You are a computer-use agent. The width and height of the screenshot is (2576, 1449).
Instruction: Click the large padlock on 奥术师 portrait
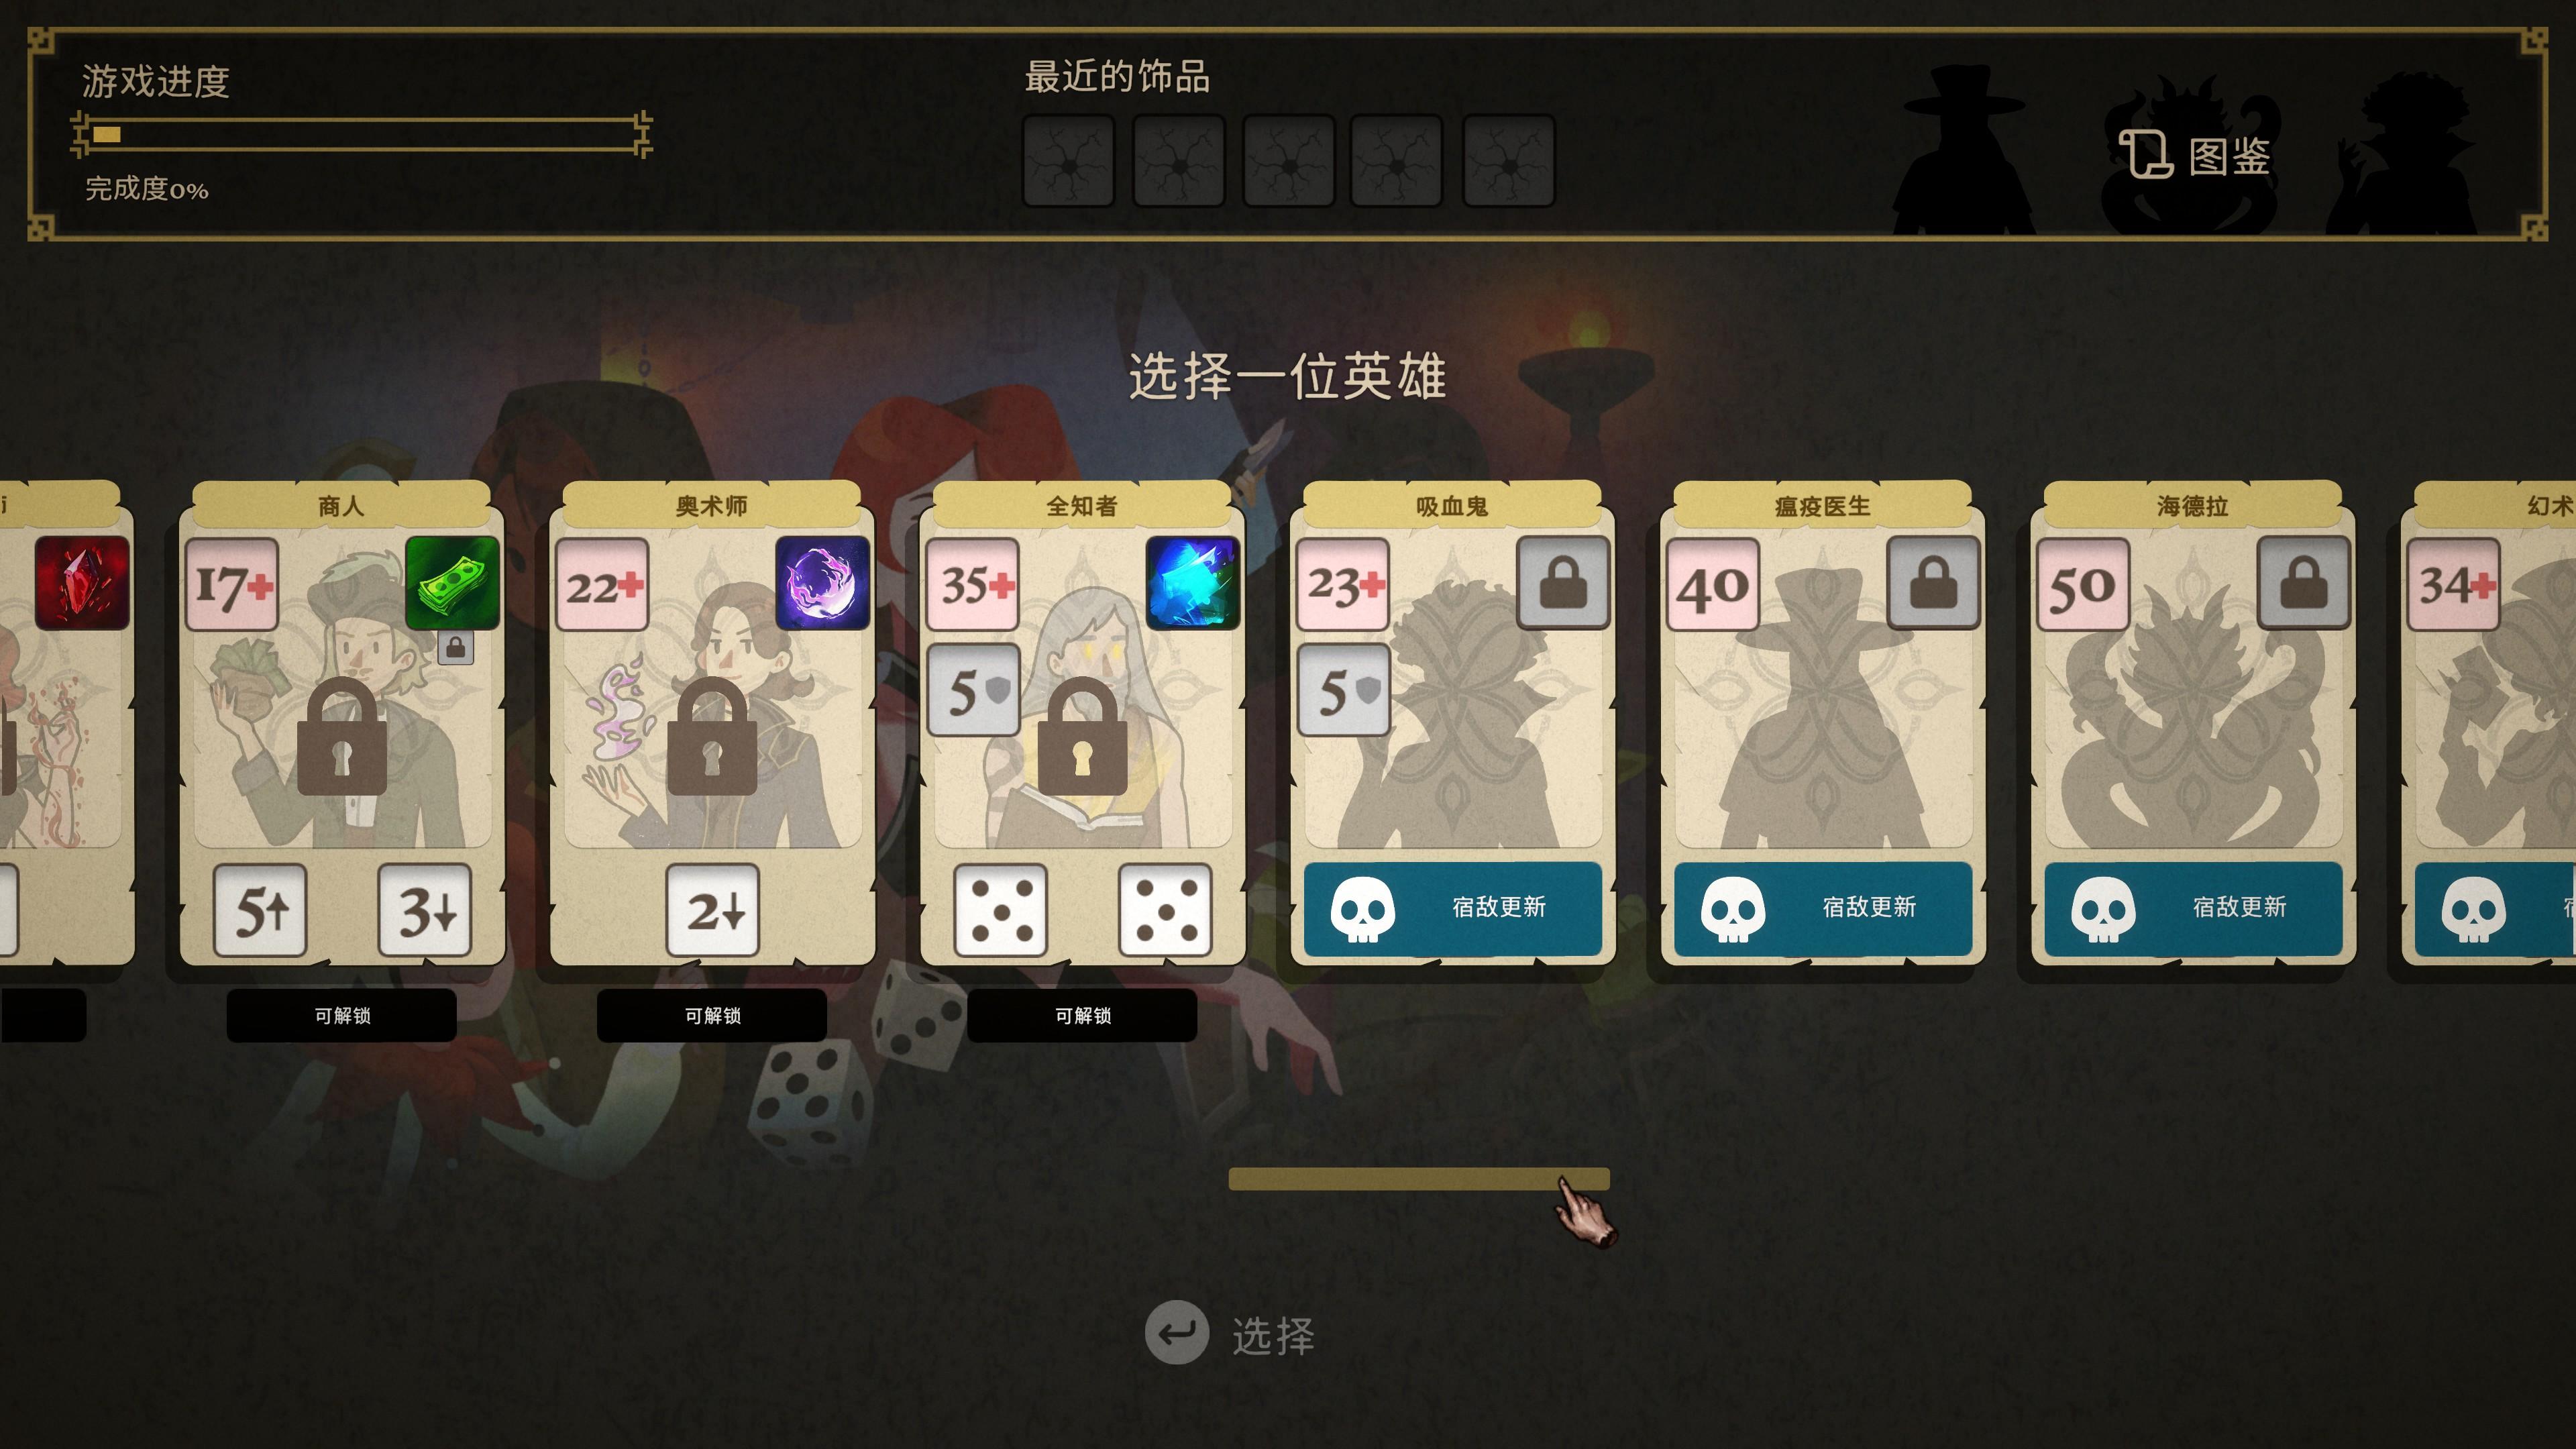pyautogui.click(x=712, y=738)
